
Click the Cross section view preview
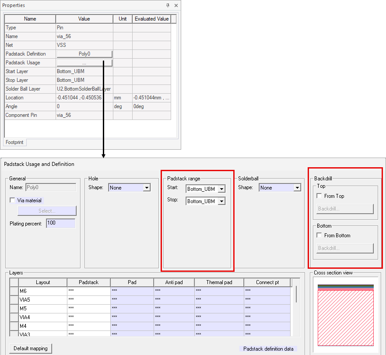[346, 315]
